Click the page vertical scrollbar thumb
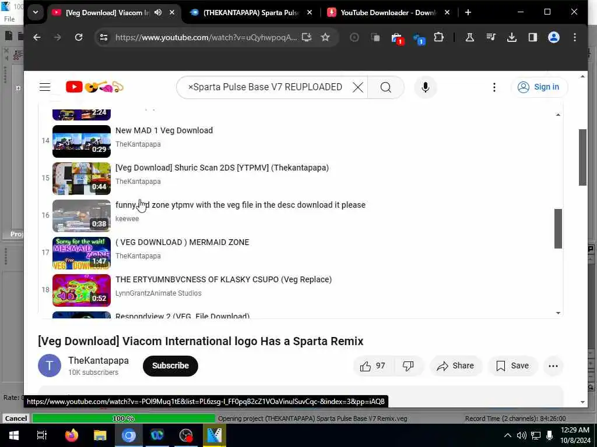This screenshot has height=447, width=597. click(582, 157)
